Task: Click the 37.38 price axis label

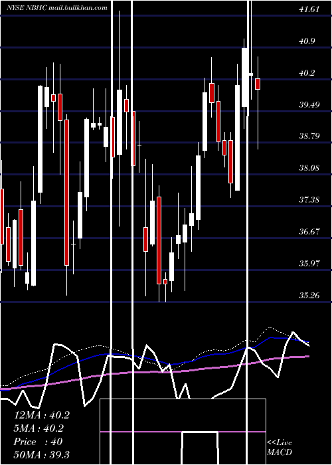Action: (309, 199)
